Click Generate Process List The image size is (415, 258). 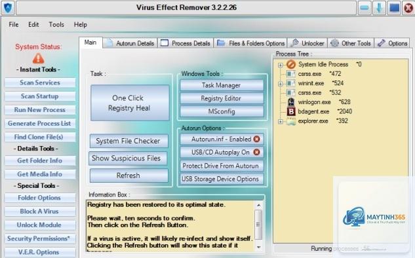(40, 124)
